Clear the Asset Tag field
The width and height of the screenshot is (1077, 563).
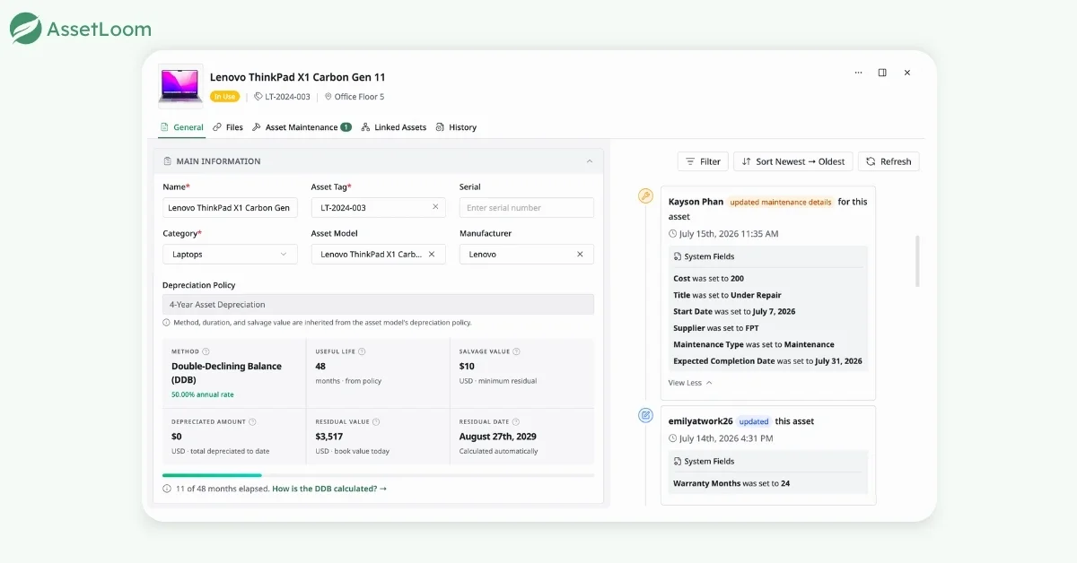[x=435, y=207]
